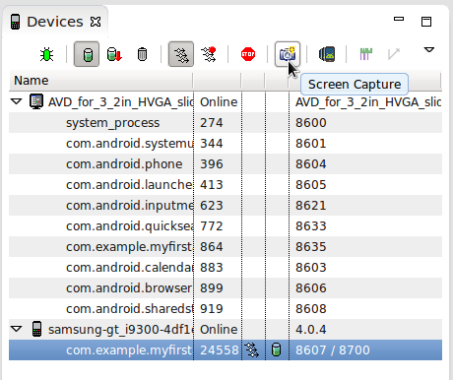This screenshot has width=453, height=380.
Task: Select AVD_for_3_2in_HVGA_slic device row
Action: [x=226, y=102]
